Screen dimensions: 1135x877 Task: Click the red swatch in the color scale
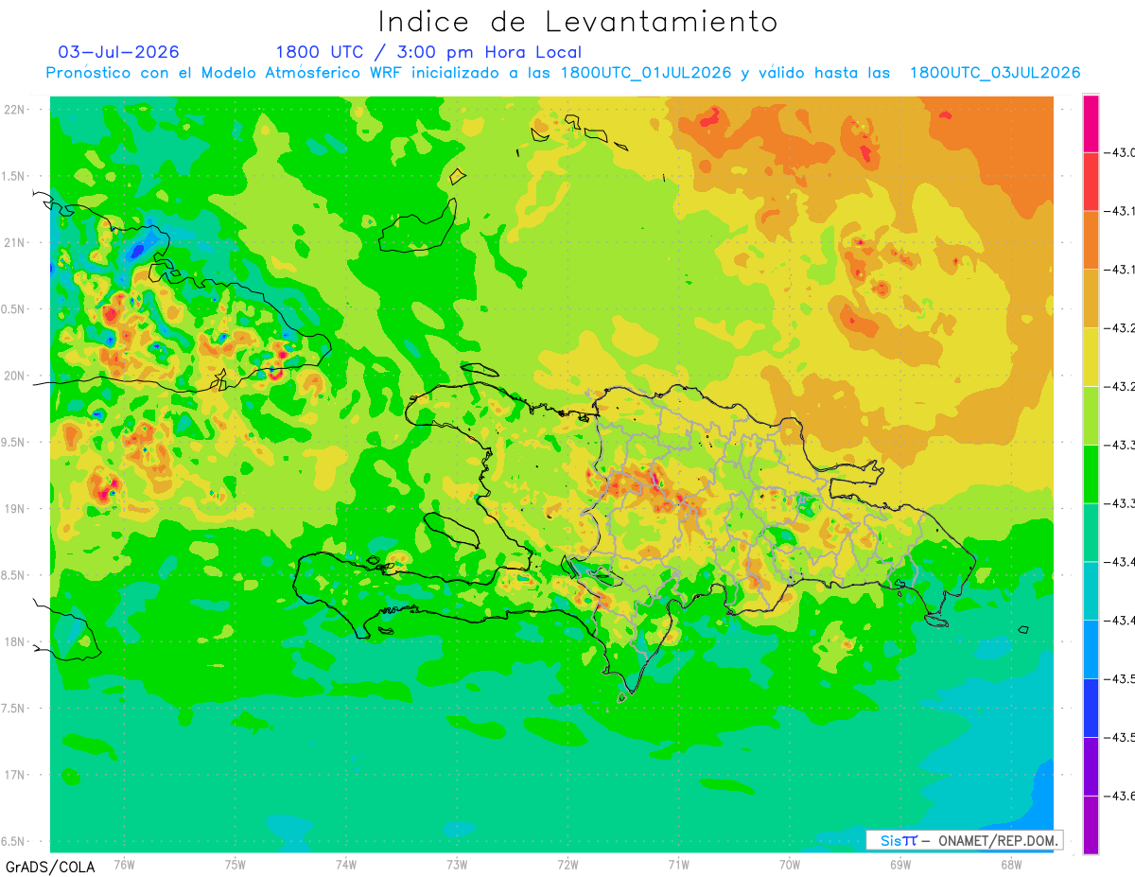[x=1091, y=181]
